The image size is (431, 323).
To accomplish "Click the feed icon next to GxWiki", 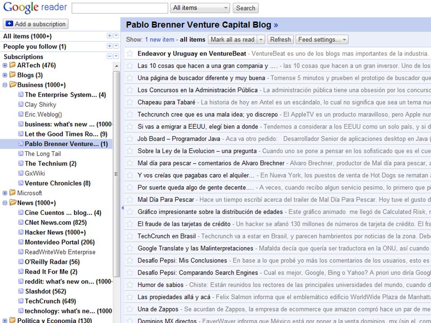I will point(21,173).
